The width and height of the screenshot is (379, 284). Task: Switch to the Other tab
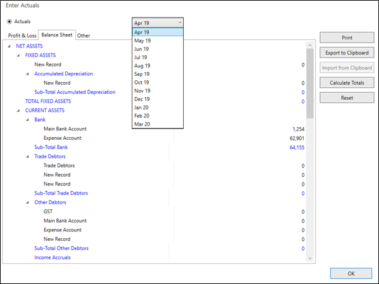click(83, 36)
